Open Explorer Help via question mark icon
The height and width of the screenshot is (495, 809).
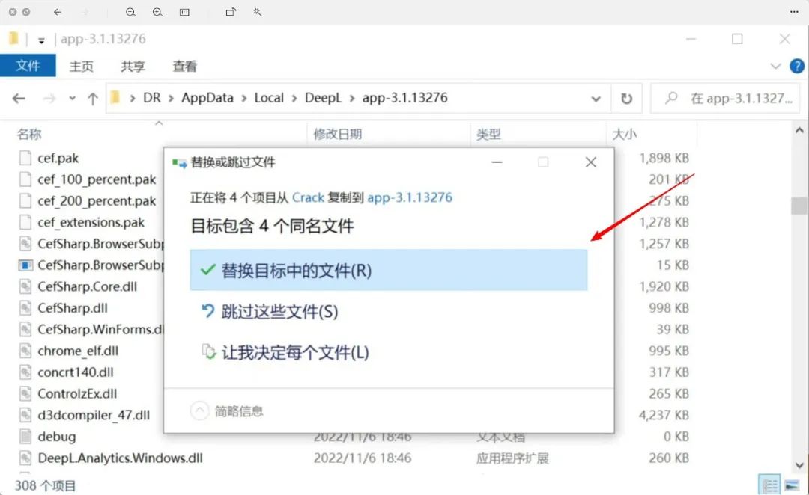click(798, 66)
